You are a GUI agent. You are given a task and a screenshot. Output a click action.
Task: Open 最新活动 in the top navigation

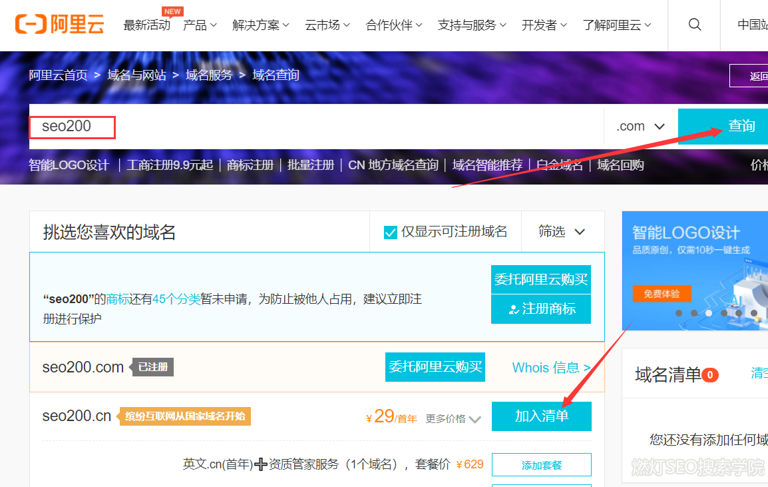point(147,25)
